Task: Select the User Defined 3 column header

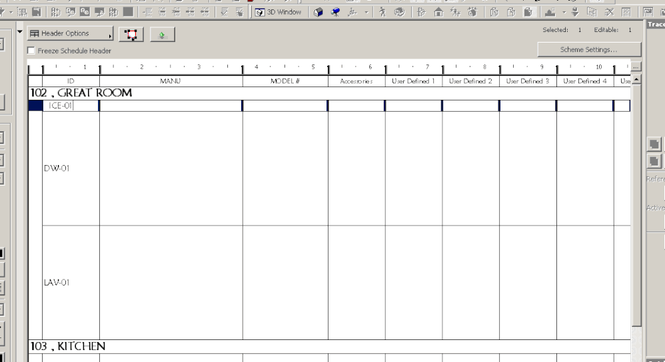Action: [x=528, y=81]
